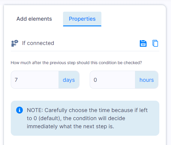Image resolution: width=171 pixels, height=145 pixels.
Task: Focus the hours input field showing 0
Action: 112,80
